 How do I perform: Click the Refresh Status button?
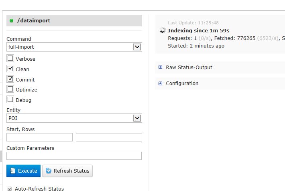click(67, 171)
